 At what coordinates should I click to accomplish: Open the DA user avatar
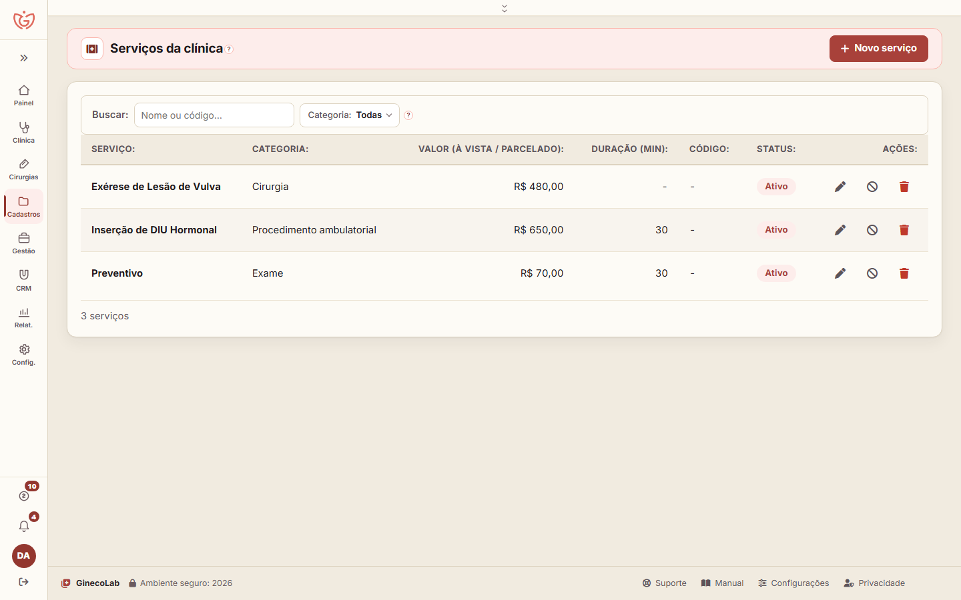click(x=24, y=556)
